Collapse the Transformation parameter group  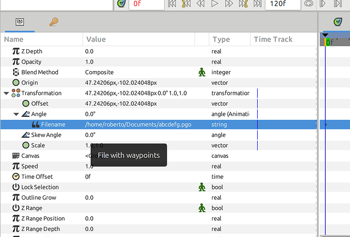pos(6,93)
